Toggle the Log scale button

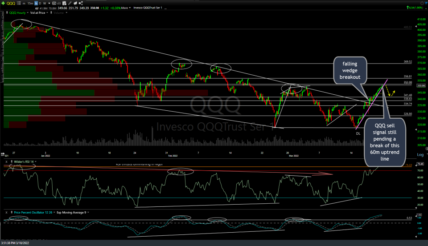(x=420, y=155)
